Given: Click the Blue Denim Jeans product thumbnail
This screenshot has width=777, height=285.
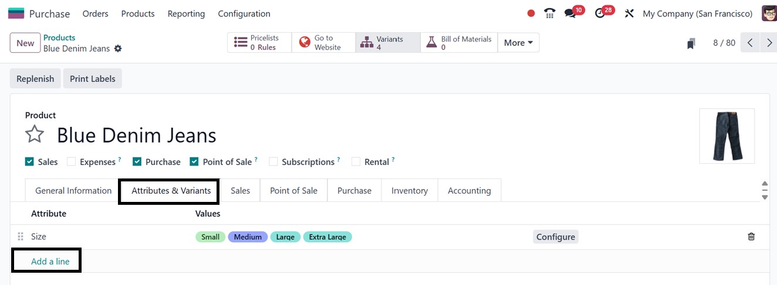Looking at the screenshot, I should tap(727, 136).
